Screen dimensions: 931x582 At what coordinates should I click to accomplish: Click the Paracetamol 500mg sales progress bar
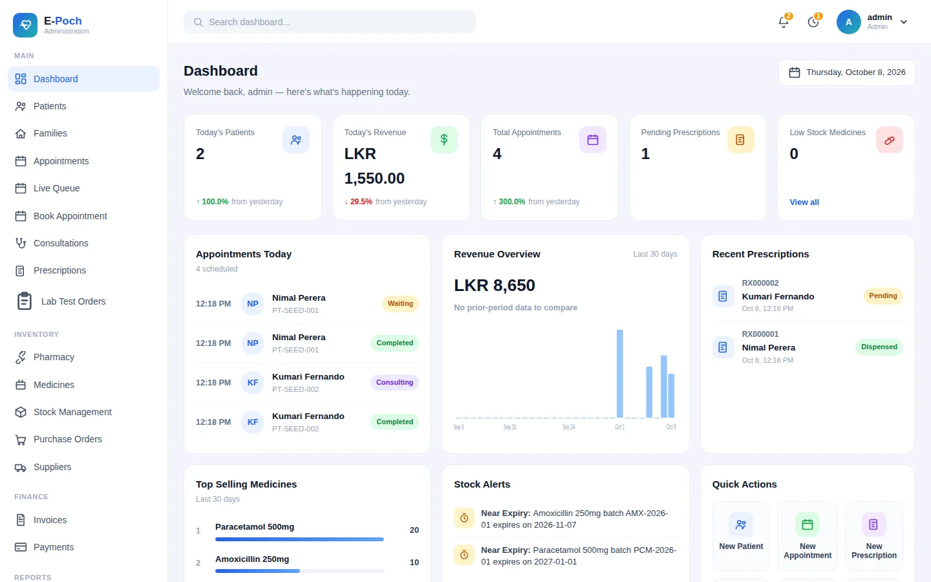coord(299,539)
